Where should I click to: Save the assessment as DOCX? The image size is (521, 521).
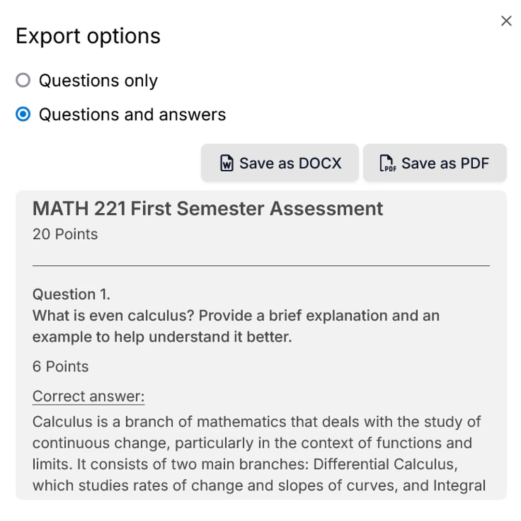[x=280, y=163]
